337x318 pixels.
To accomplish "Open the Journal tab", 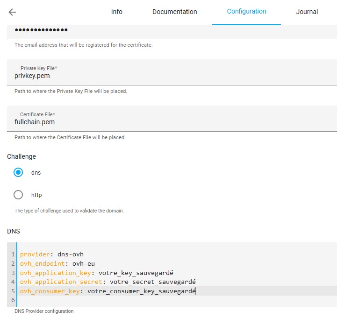I will [307, 12].
